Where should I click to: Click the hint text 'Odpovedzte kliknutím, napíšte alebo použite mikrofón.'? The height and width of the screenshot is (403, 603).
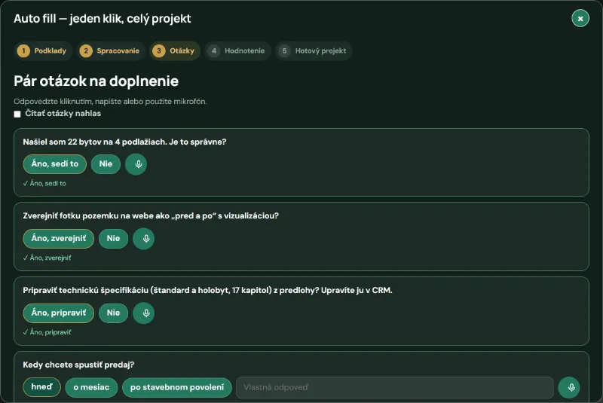tap(110, 102)
